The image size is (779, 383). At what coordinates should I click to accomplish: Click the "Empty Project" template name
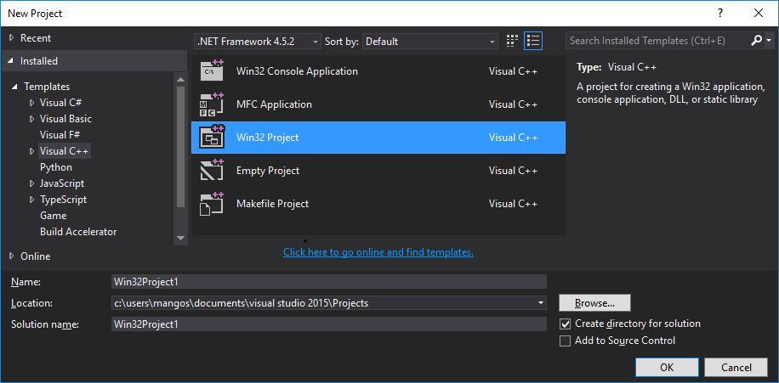tap(268, 170)
